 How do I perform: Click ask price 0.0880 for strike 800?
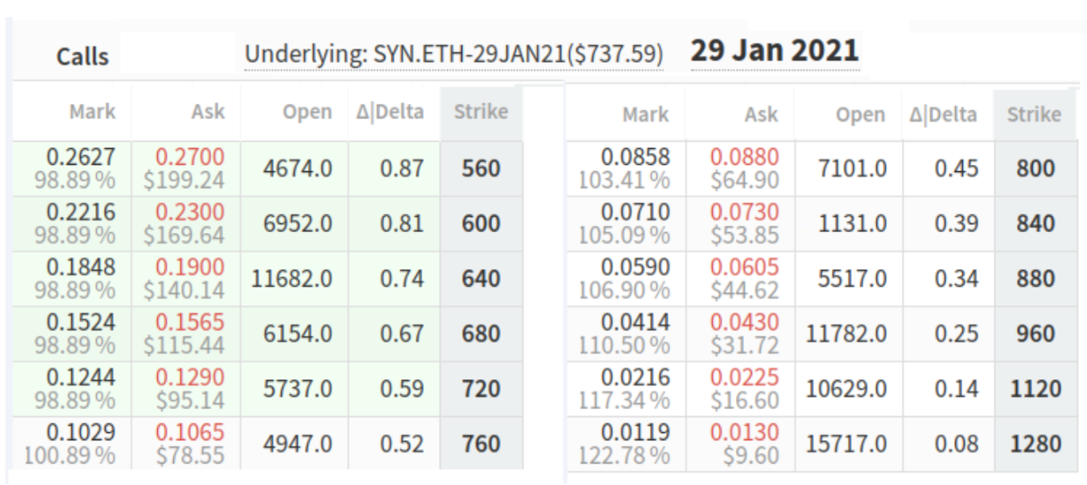[x=744, y=158]
